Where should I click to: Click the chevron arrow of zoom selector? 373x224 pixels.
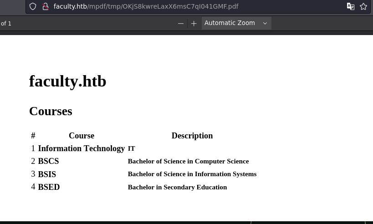tap(265, 23)
